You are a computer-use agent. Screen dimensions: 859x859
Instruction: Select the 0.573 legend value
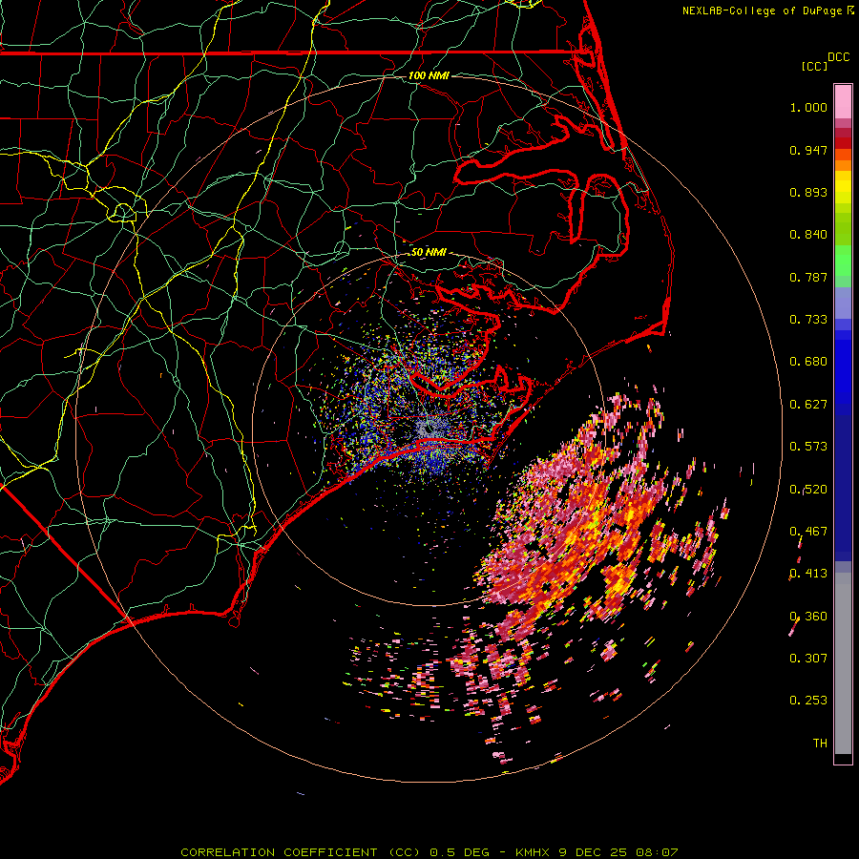coord(808,447)
